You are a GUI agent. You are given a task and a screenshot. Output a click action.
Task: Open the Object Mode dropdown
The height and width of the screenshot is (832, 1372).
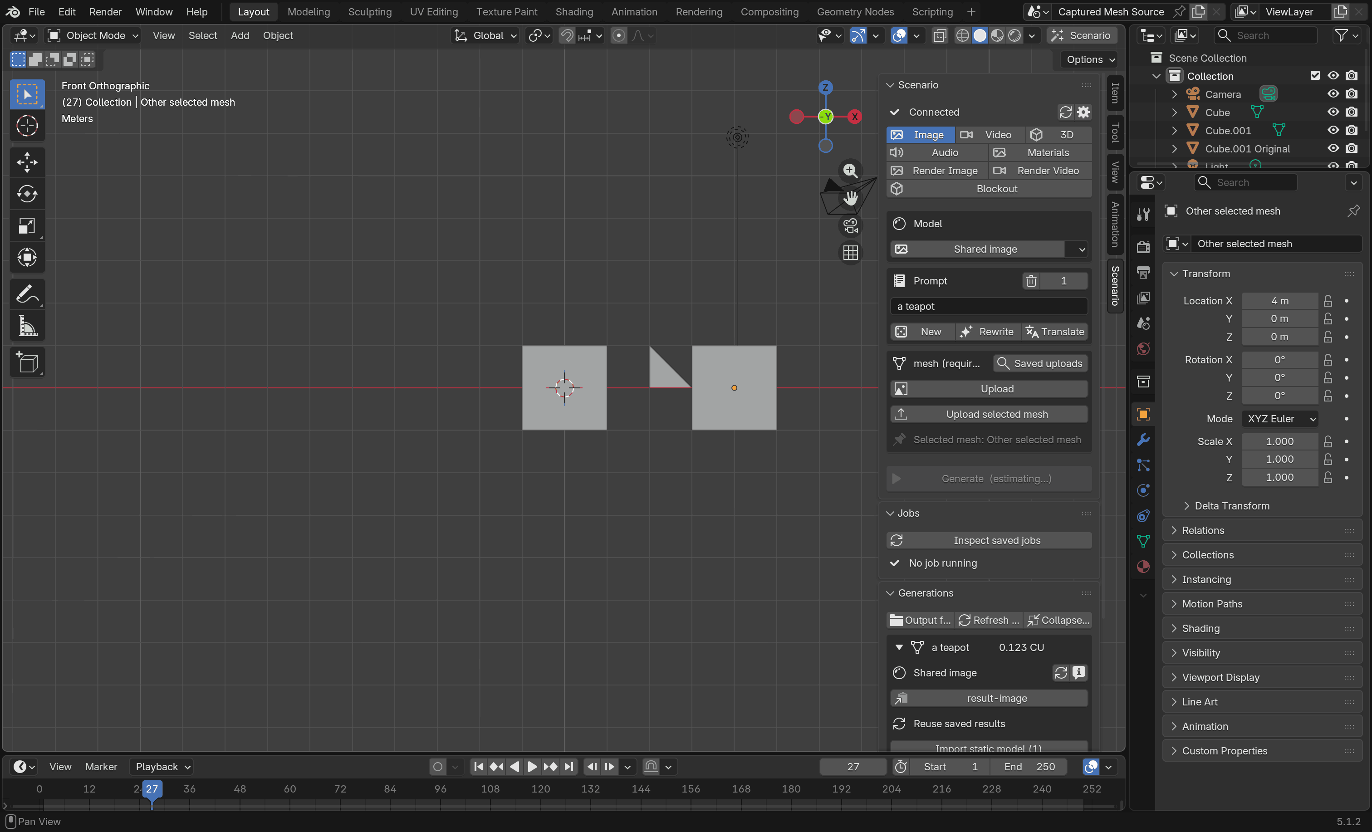point(93,36)
